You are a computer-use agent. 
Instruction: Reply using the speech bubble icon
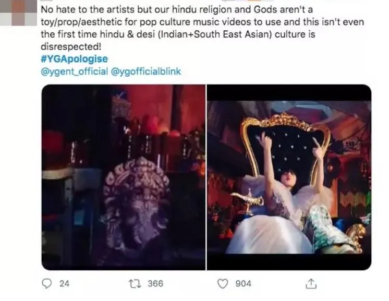[47, 283]
